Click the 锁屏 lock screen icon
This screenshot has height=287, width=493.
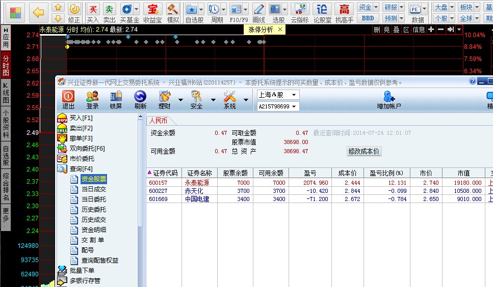click(x=116, y=100)
